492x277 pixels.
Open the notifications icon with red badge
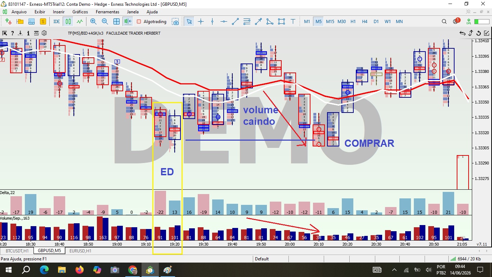tap(456, 21)
